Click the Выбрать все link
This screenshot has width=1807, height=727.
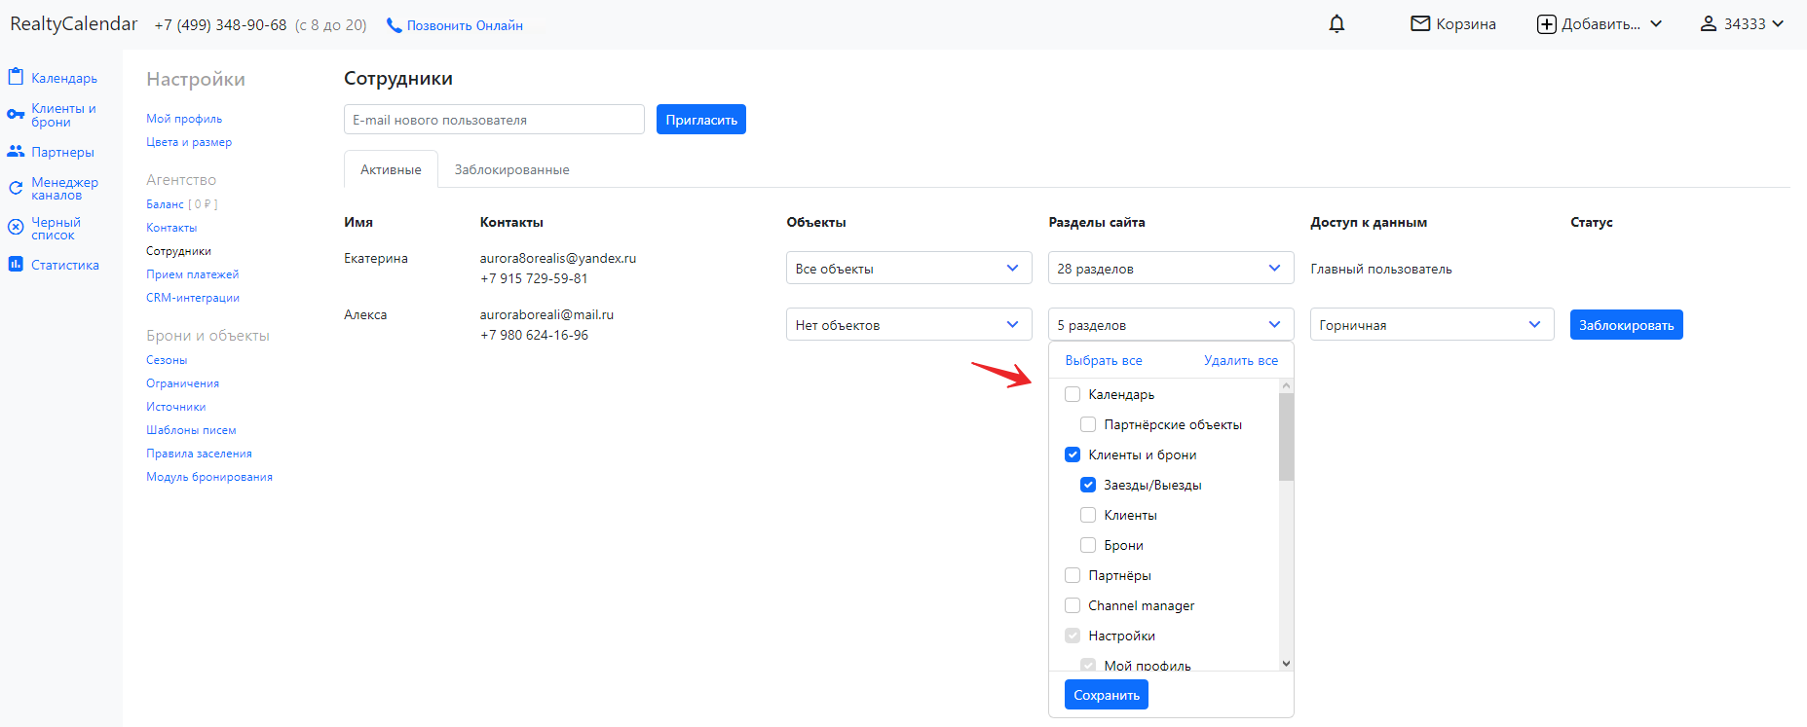1104,360
